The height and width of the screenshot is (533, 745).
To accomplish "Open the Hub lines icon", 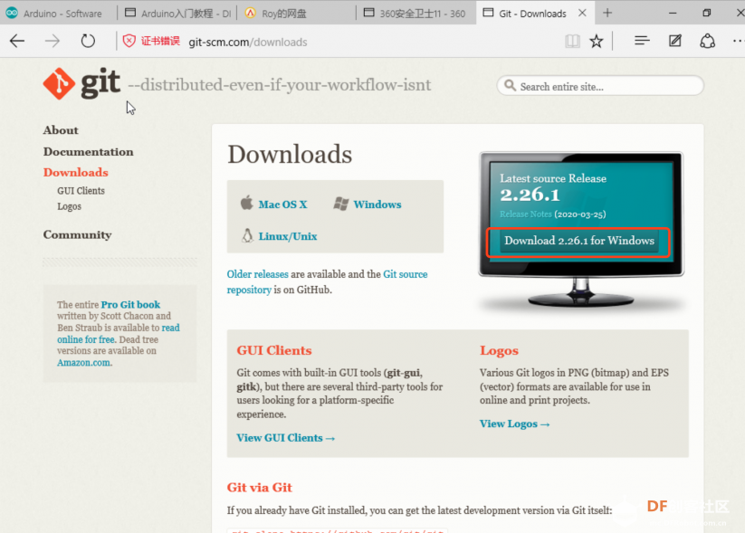I will point(642,41).
